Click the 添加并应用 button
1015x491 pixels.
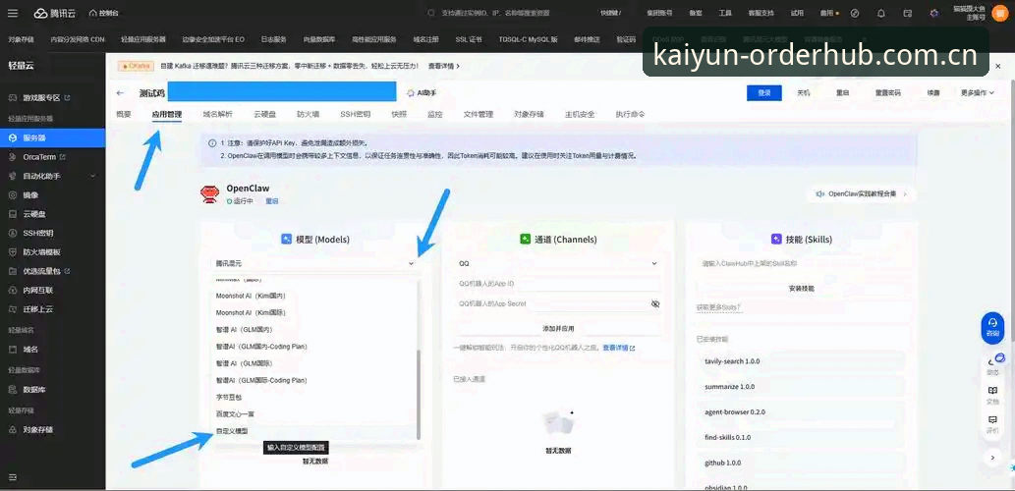pos(558,329)
